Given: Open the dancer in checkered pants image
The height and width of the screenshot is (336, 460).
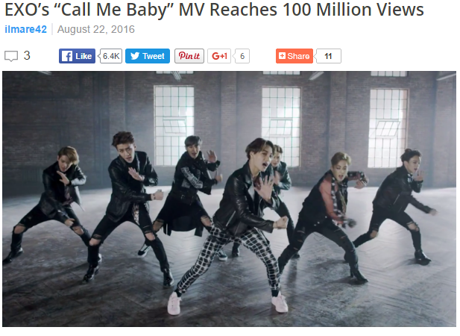Looking at the screenshot, I should (235, 226).
